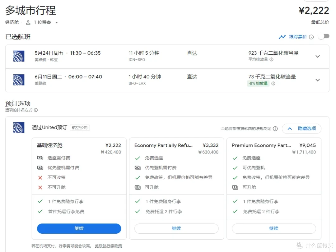Image resolution: width=336 pixels, height=252 pixels.
Task: Click checkmark beside 免费选座 in Economy card
Action: click(x=138, y=158)
